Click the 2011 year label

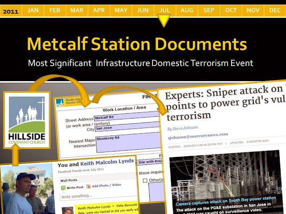(x=11, y=11)
